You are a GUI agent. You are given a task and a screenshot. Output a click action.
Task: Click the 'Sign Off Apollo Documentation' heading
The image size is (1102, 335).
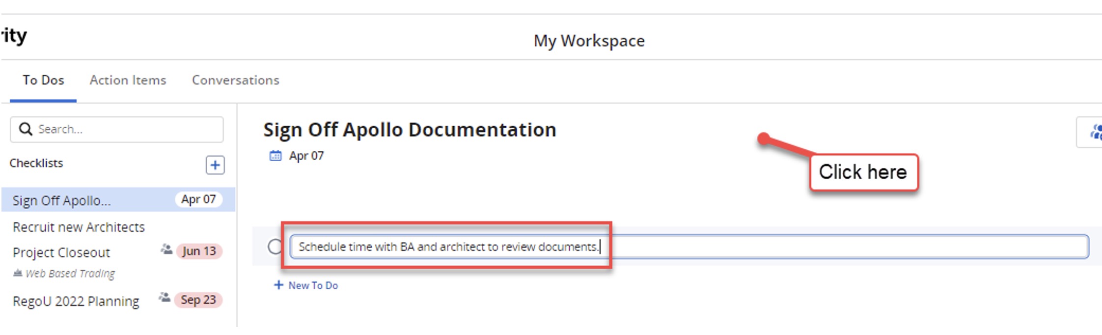(x=410, y=130)
